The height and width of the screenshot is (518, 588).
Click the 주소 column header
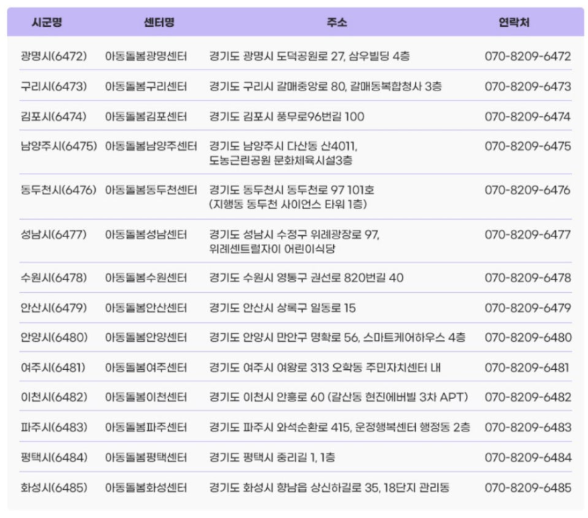coord(337,23)
